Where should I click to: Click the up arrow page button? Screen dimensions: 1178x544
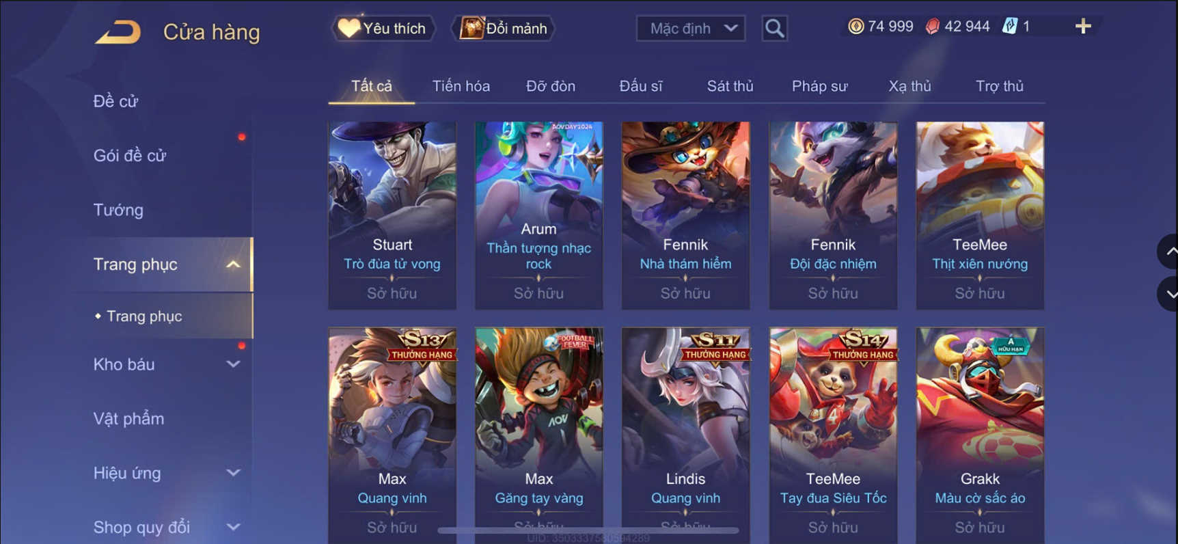point(1170,251)
